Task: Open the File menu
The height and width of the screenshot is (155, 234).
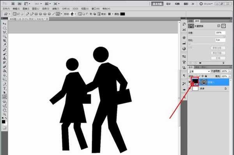Action: [6, 9]
